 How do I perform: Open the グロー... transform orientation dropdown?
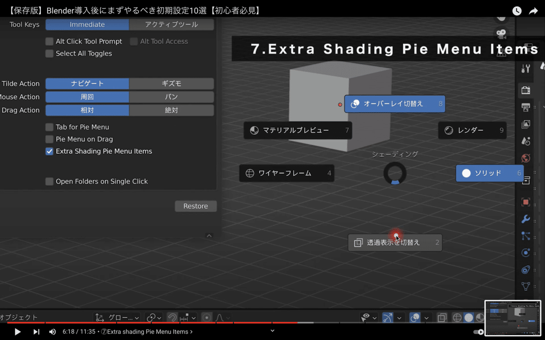click(x=118, y=318)
